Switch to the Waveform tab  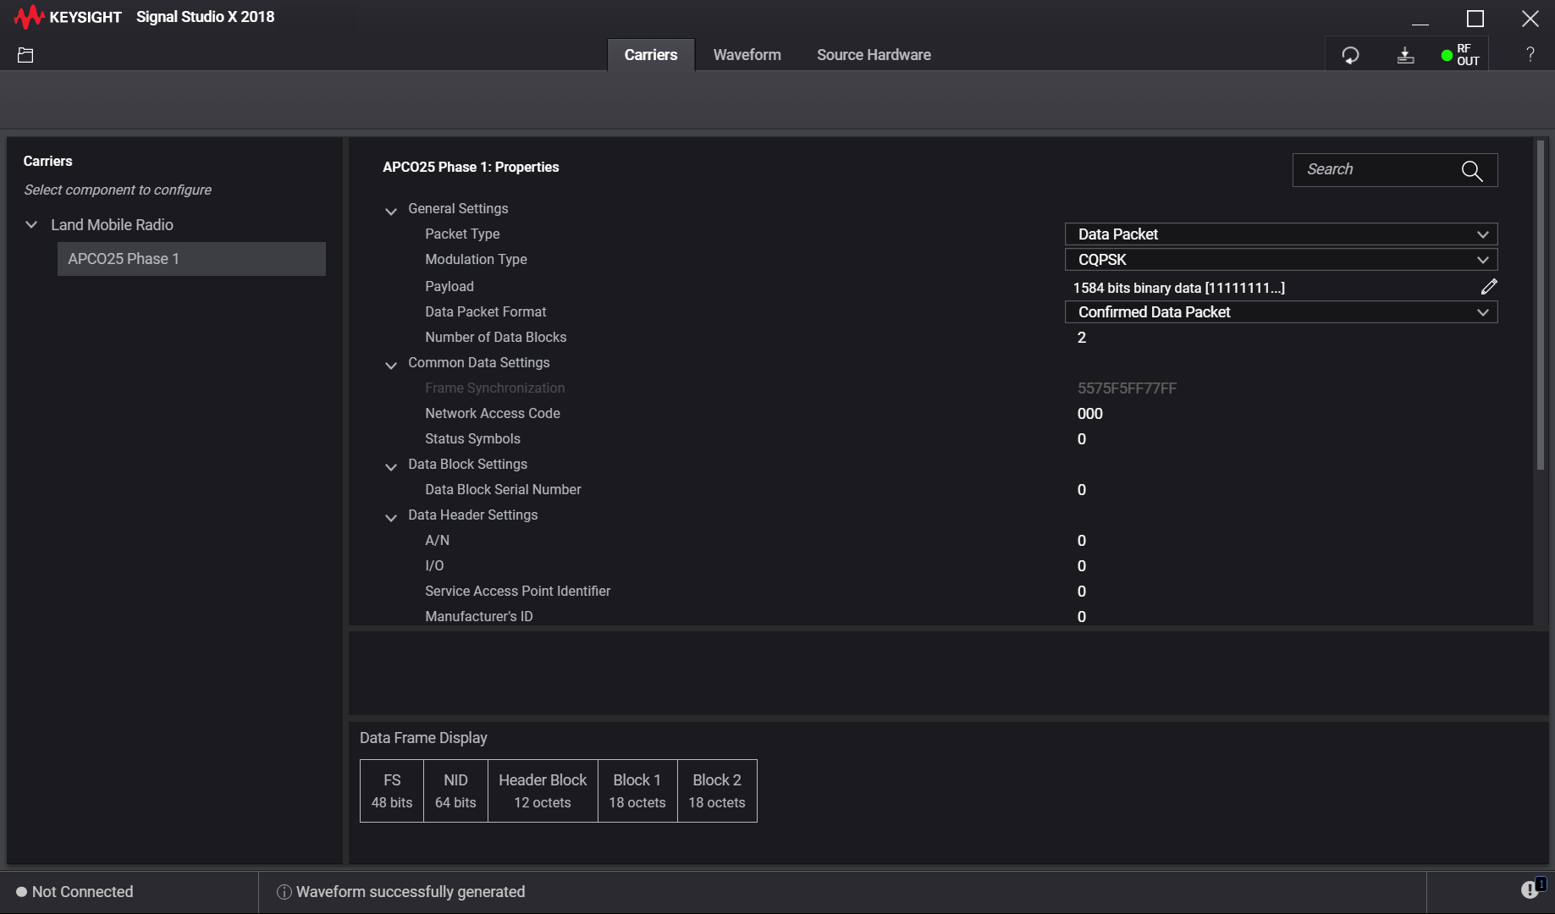point(747,55)
